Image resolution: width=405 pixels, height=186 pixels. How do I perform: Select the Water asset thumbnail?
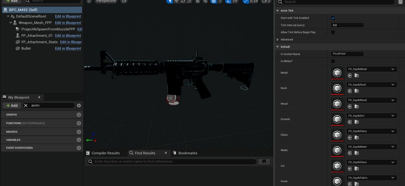pos(337,150)
